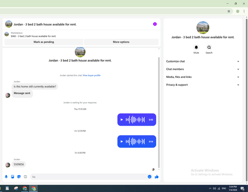Viewport: 248px width, 192px height.
Task: Seek in the 0:14 voice message waveform
Action: [135, 141]
